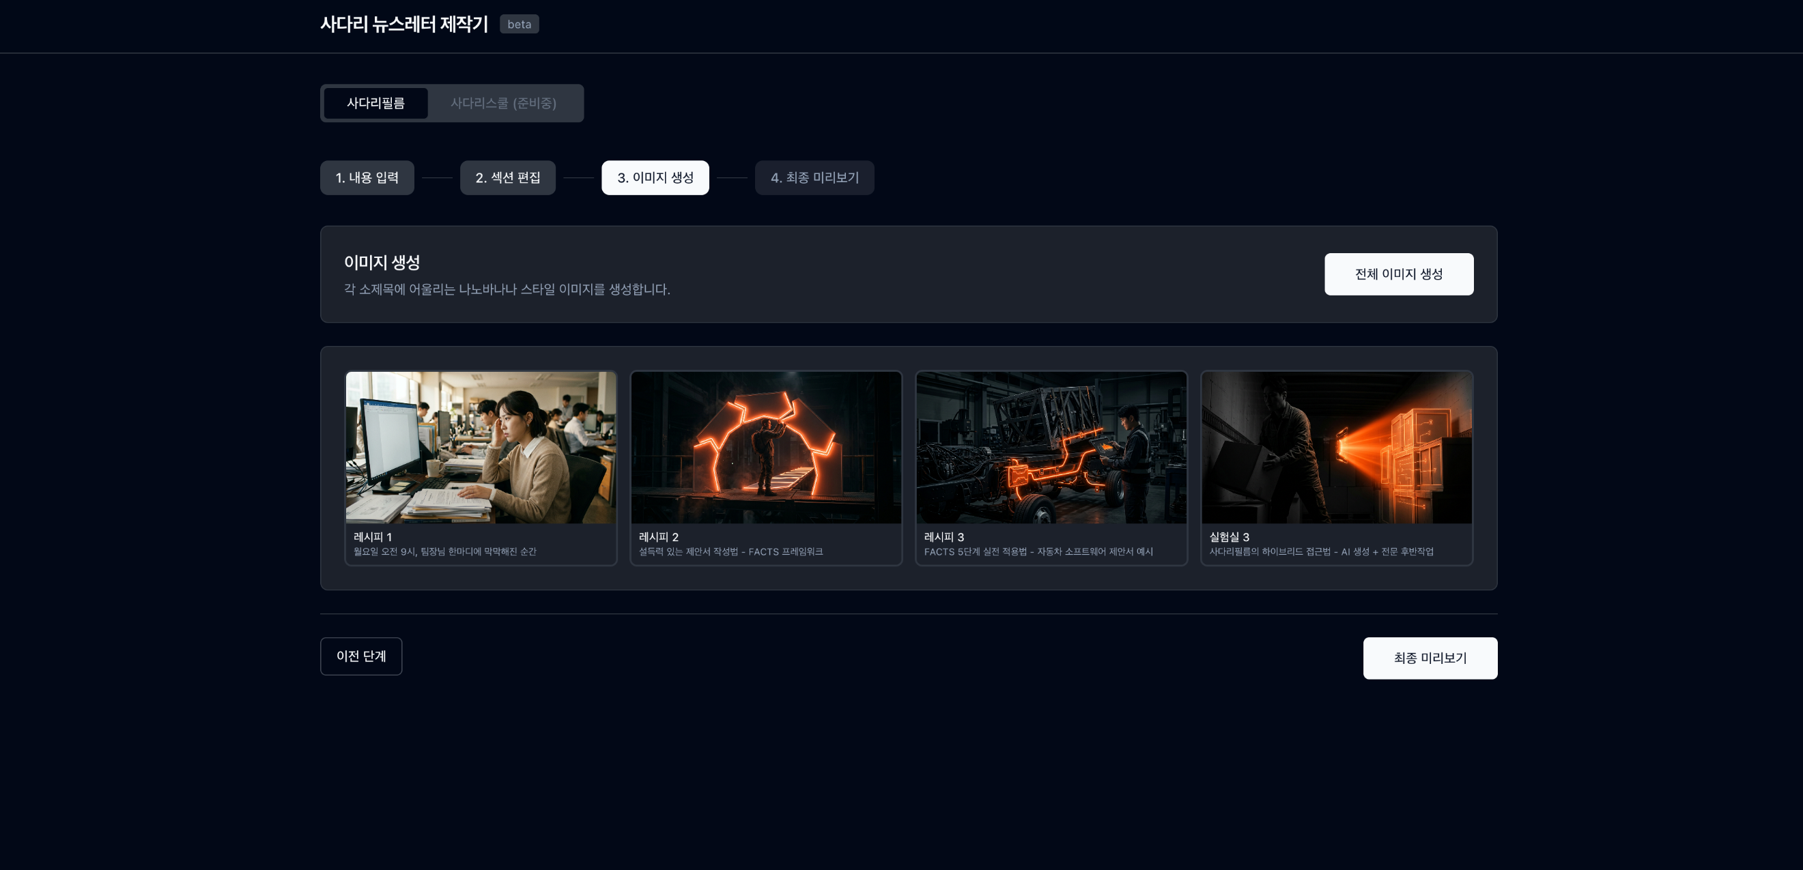Click the beta badge in header
The height and width of the screenshot is (870, 1803).
coord(519,25)
